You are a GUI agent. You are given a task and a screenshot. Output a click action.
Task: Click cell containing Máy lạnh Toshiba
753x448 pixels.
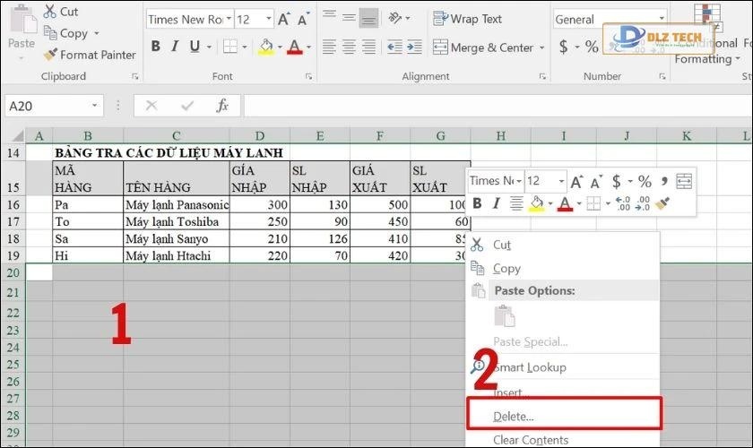point(177,221)
